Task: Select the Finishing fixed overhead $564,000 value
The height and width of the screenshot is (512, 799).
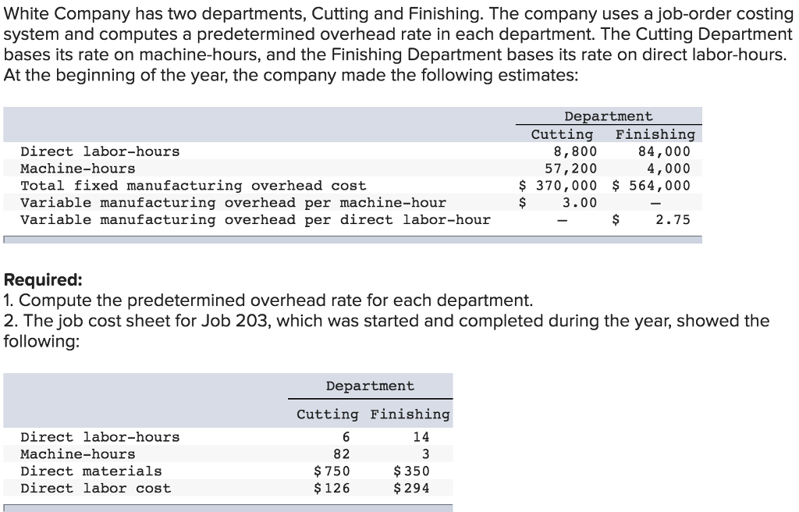Action: pyautogui.click(x=651, y=186)
